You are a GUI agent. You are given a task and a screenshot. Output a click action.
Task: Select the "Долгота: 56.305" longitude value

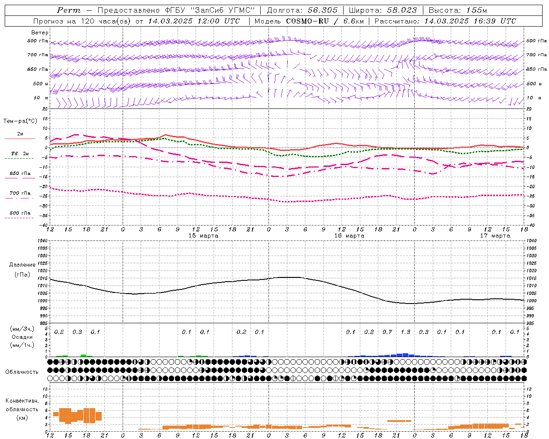click(x=302, y=10)
